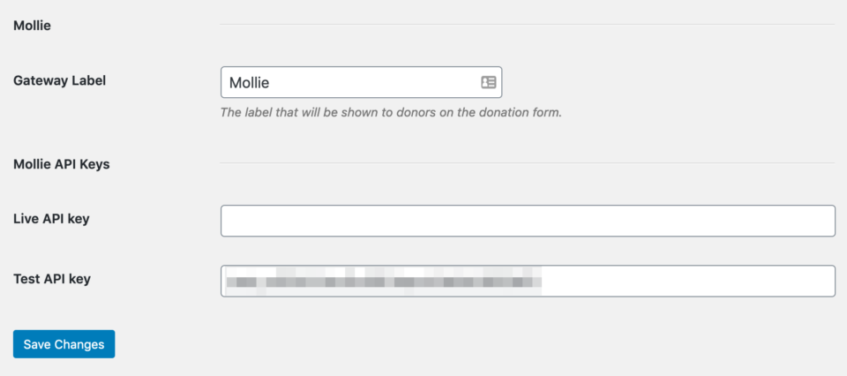Viewport: 847px width, 376px height.
Task: Click the divider line beside Mollie API Keys
Action: point(528,162)
